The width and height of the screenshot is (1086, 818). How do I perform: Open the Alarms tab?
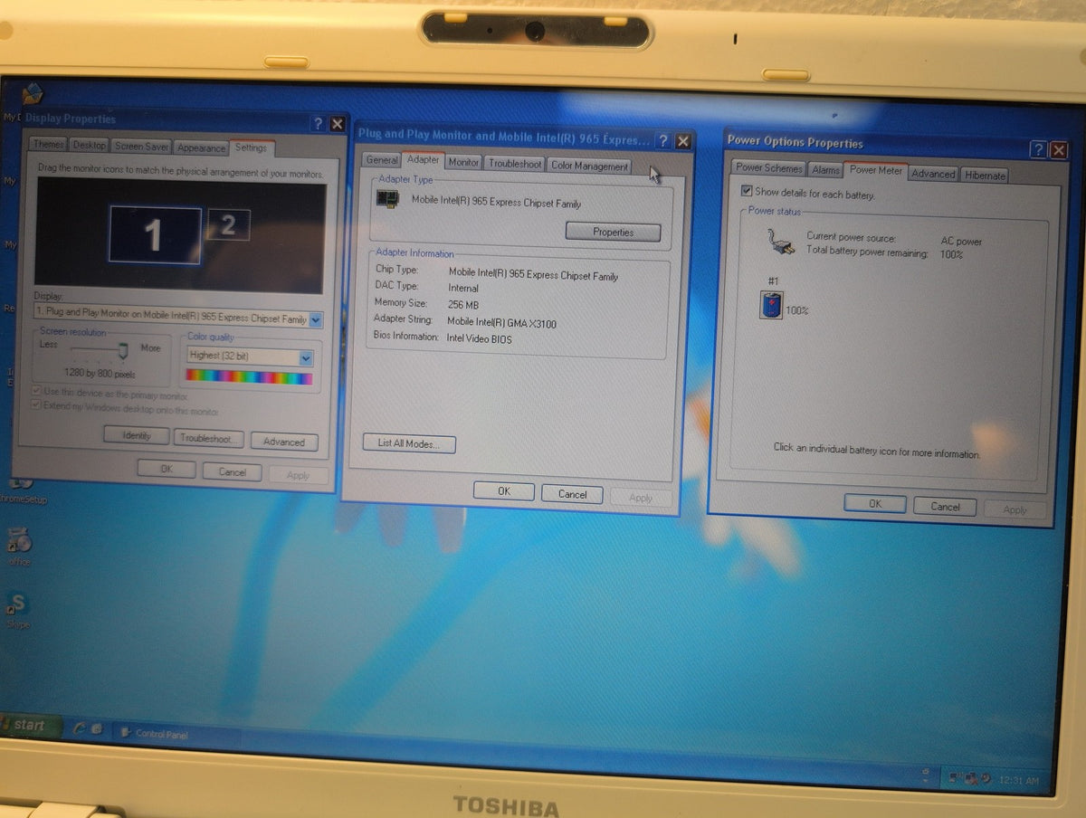[x=825, y=170]
